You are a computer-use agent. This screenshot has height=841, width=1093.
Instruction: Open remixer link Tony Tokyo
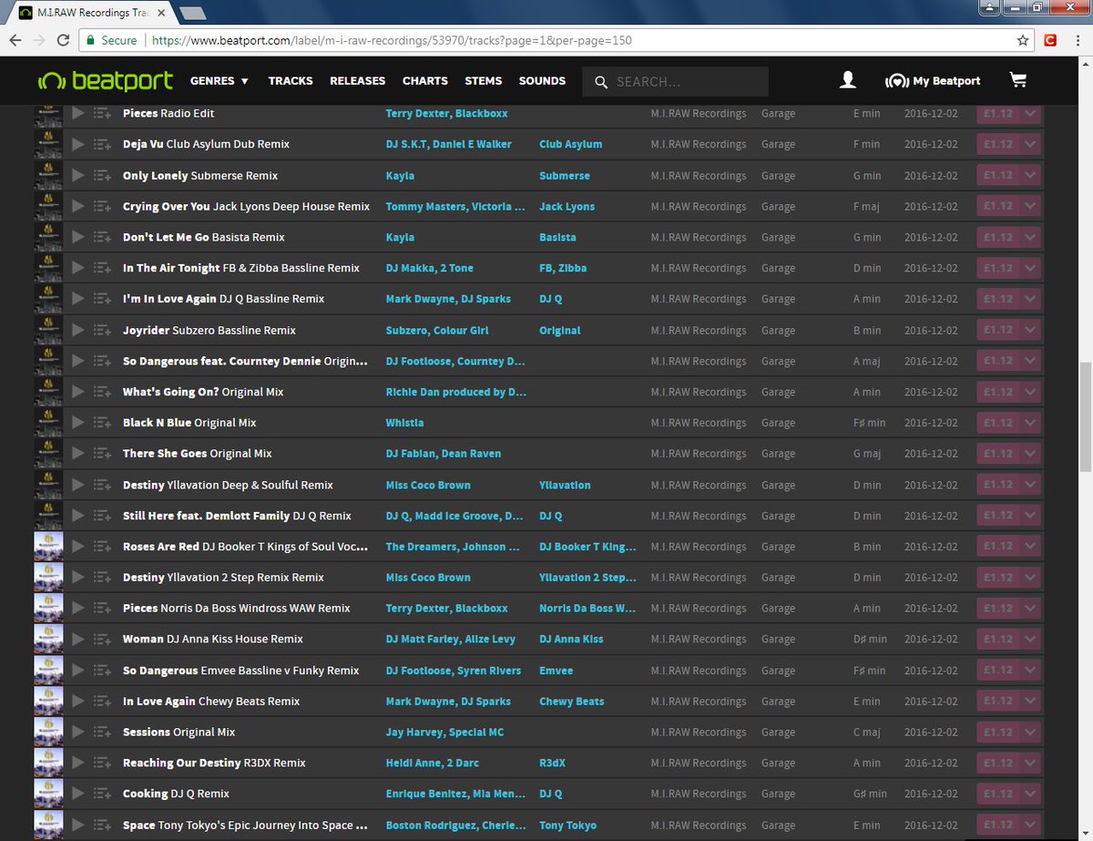568,825
